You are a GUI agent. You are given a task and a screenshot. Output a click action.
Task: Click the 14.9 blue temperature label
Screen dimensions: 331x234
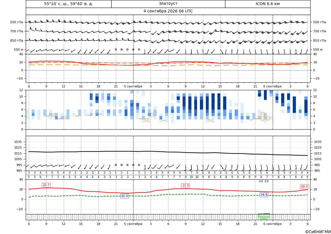264,195
